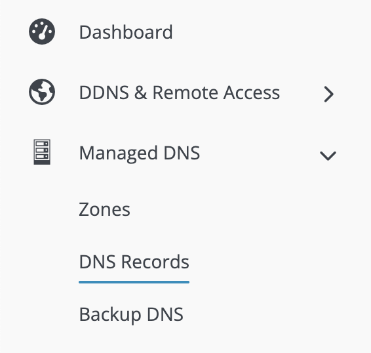Click the stacked server drawers icon
Screen dimensions: 371x353
[x=42, y=152]
